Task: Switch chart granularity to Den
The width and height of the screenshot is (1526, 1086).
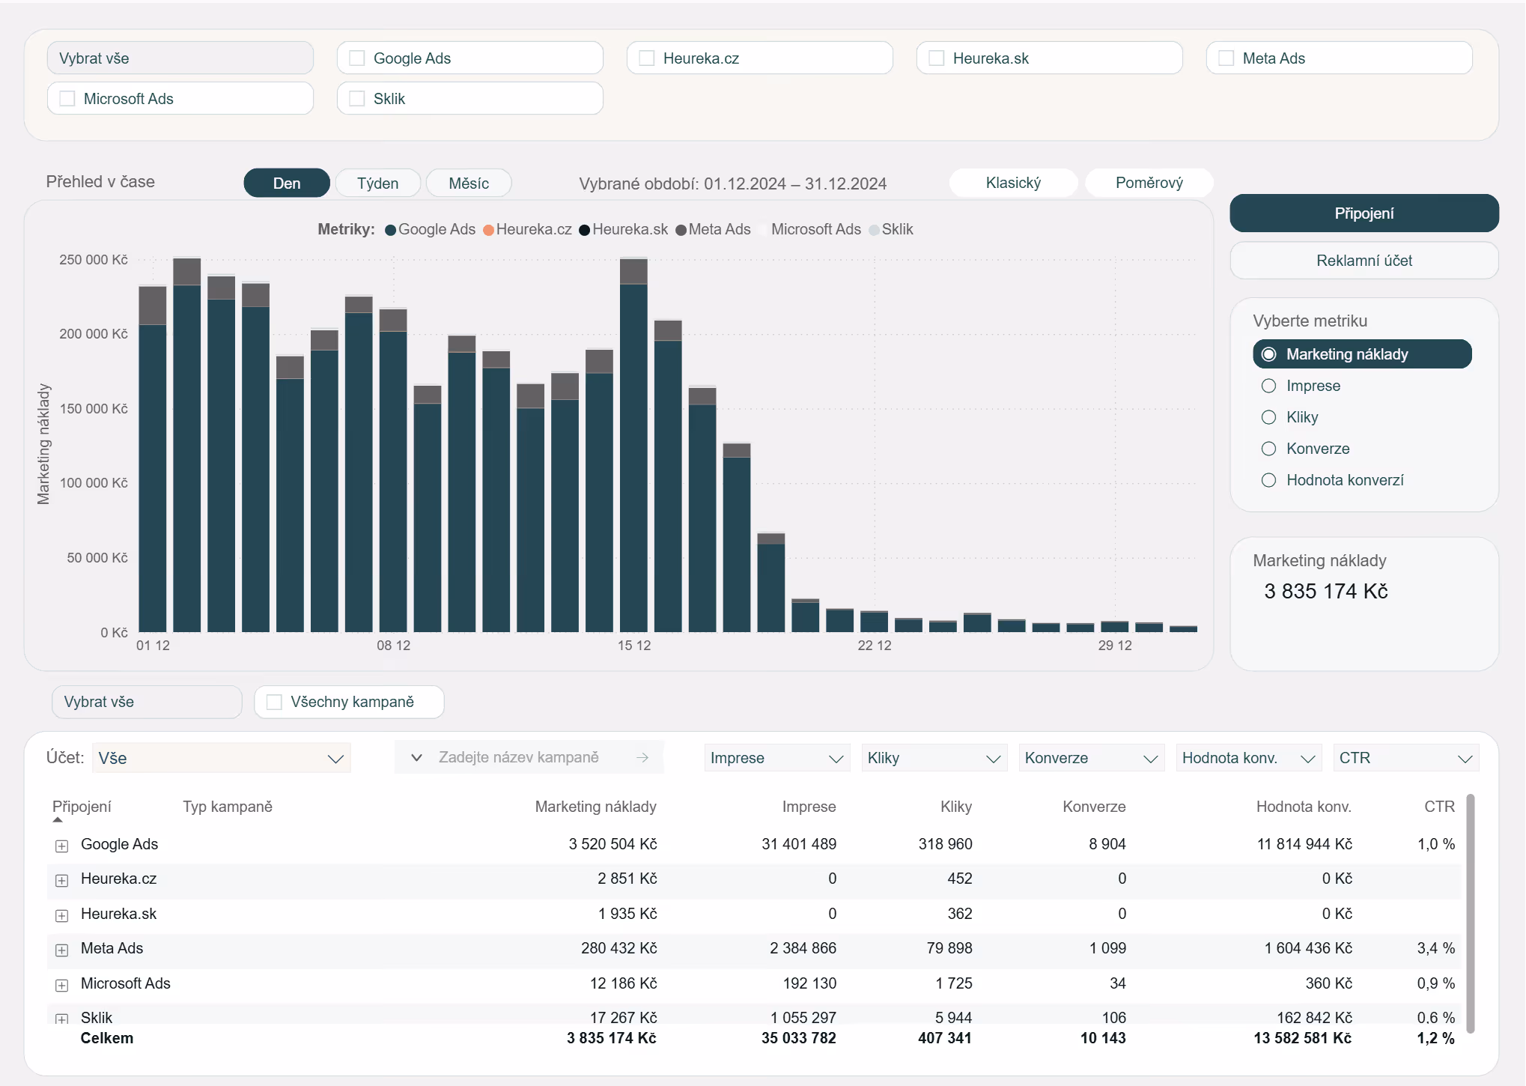Action: pyautogui.click(x=287, y=183)
